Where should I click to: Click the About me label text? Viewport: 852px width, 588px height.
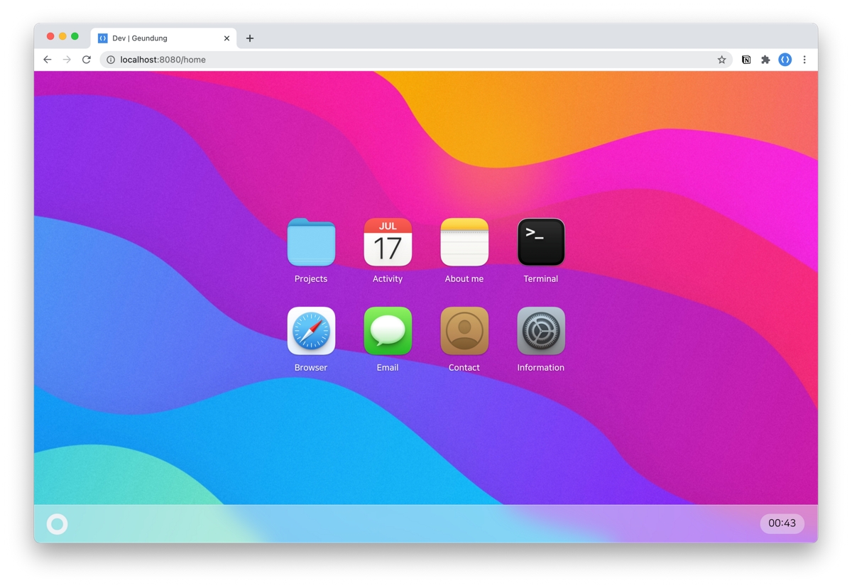coord(464,279)
